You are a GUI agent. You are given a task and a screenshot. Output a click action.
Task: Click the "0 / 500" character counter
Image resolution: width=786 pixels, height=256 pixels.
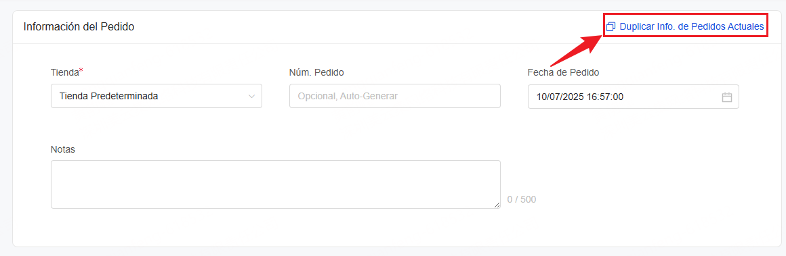tap(521, 199)
